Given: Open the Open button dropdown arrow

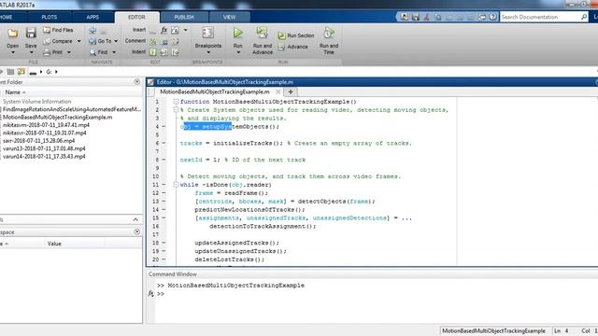Looking at the screenshot, I should [12, 52].
